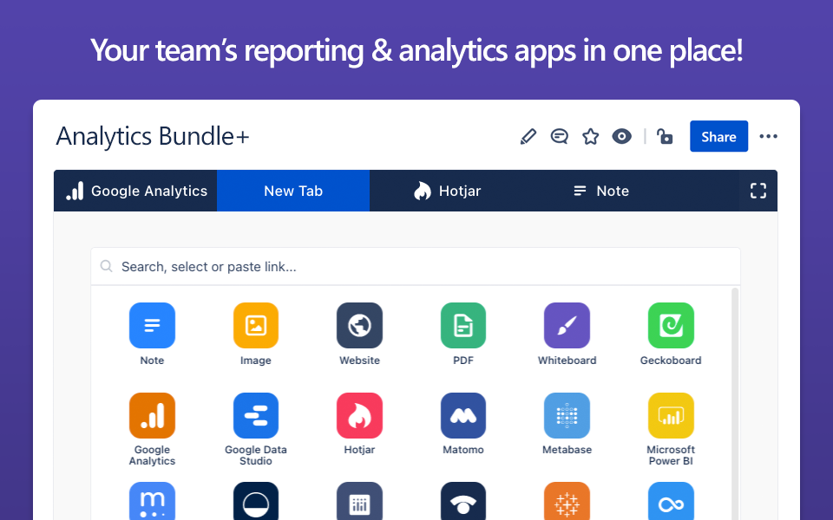Choose the blue Note app icon

pos(152,325)
